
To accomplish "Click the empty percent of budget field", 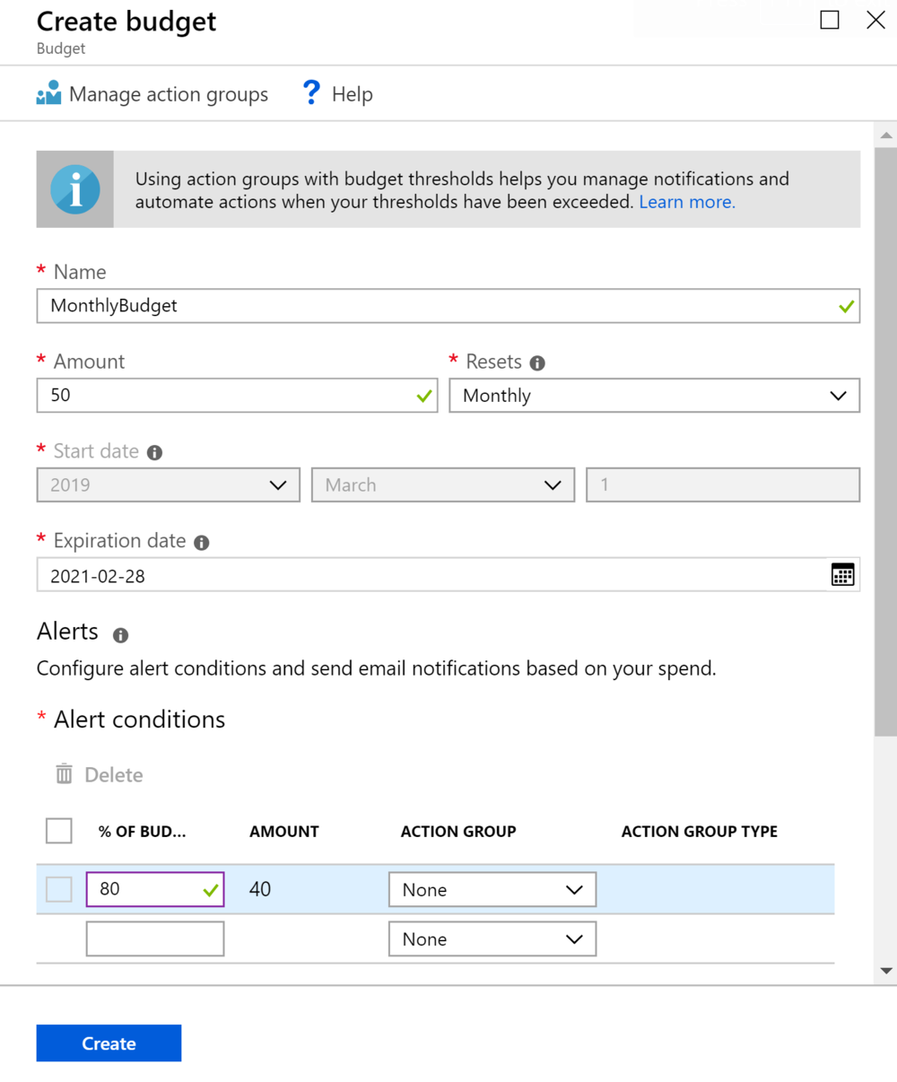I will pos(154,939).
